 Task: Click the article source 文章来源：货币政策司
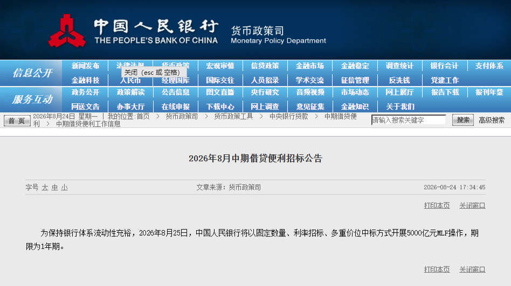coord(229,187)
